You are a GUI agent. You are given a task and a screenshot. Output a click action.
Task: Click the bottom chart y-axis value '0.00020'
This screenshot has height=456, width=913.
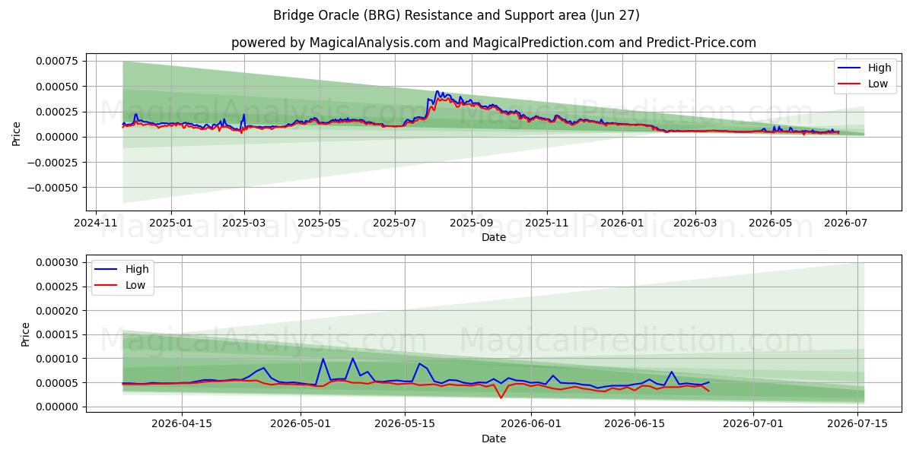point(57,311)
